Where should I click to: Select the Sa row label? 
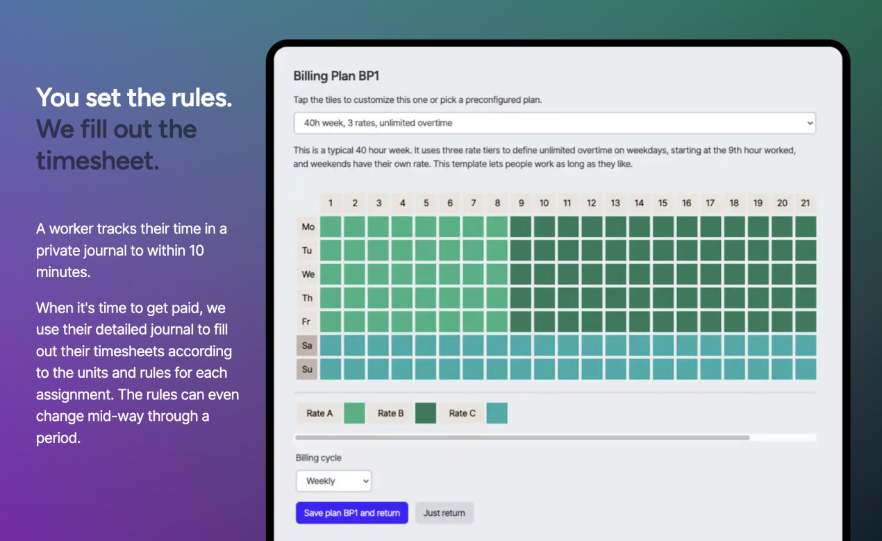coord(307,345)
